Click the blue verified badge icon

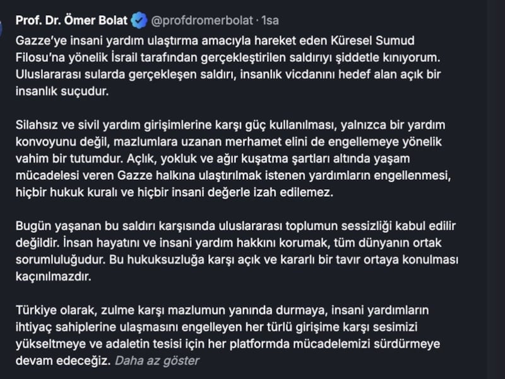tap(139, 21)
